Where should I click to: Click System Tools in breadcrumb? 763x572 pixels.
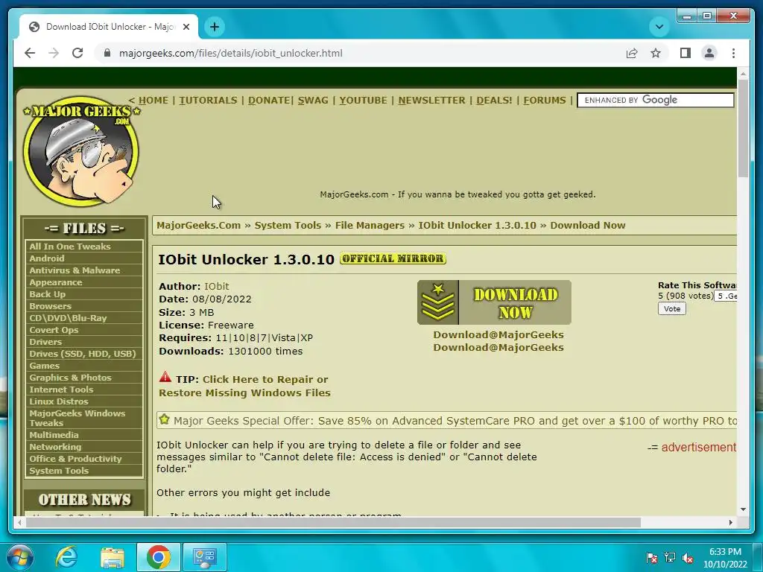tap(288, 225)
